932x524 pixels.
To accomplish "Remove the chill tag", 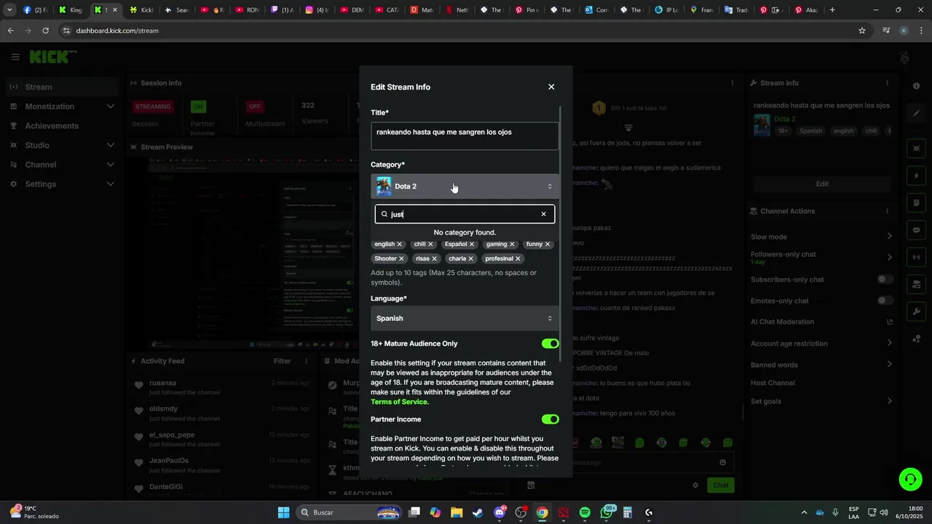I will click(430, 245).
